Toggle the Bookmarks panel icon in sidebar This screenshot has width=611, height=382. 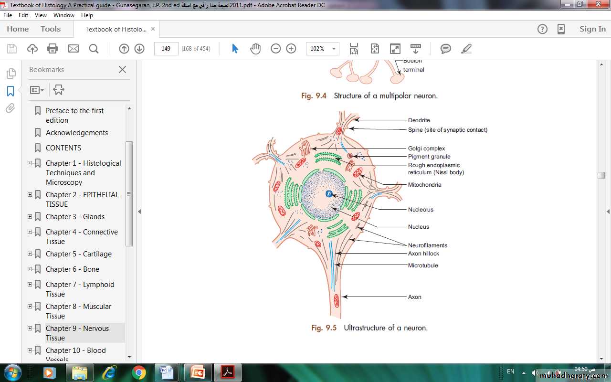(x=11, y=91)
